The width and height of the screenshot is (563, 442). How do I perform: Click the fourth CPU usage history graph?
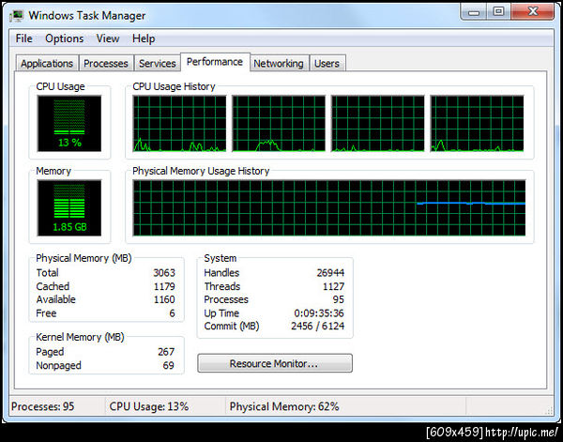477,124
